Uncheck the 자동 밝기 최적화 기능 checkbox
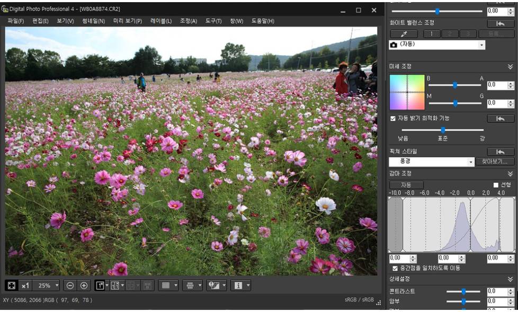This screenshot has width=518, height=312. coord(392,119)
